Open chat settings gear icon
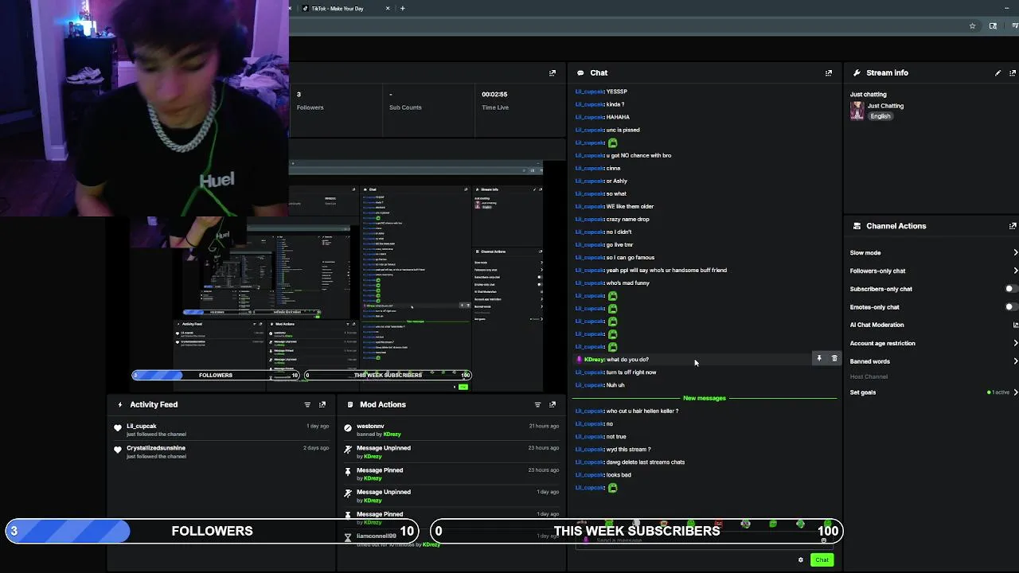The width and height of the screenshot is (1019, 573). pyautogui.click(x=801, y=559)
